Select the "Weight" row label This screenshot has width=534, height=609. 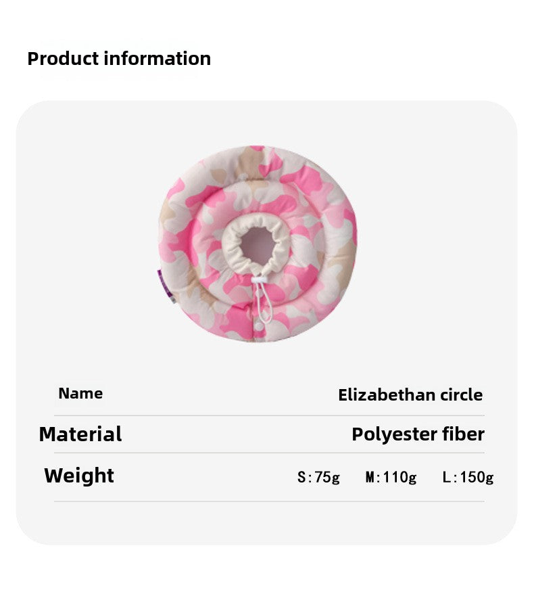click(x=79, y=476)
